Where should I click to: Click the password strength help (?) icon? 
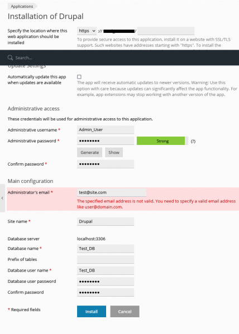pos(193,141)
